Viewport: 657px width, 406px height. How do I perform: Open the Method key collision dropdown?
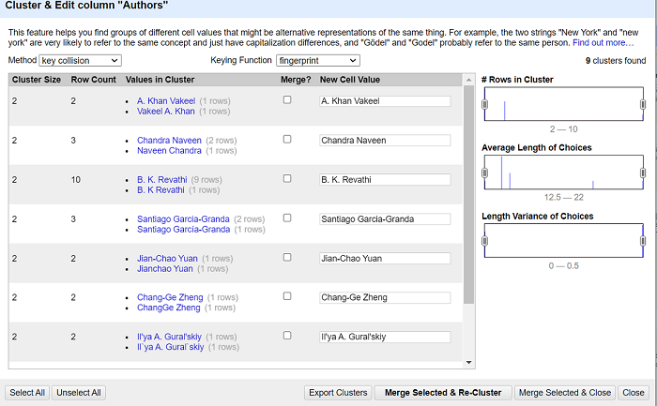[79, 60]
